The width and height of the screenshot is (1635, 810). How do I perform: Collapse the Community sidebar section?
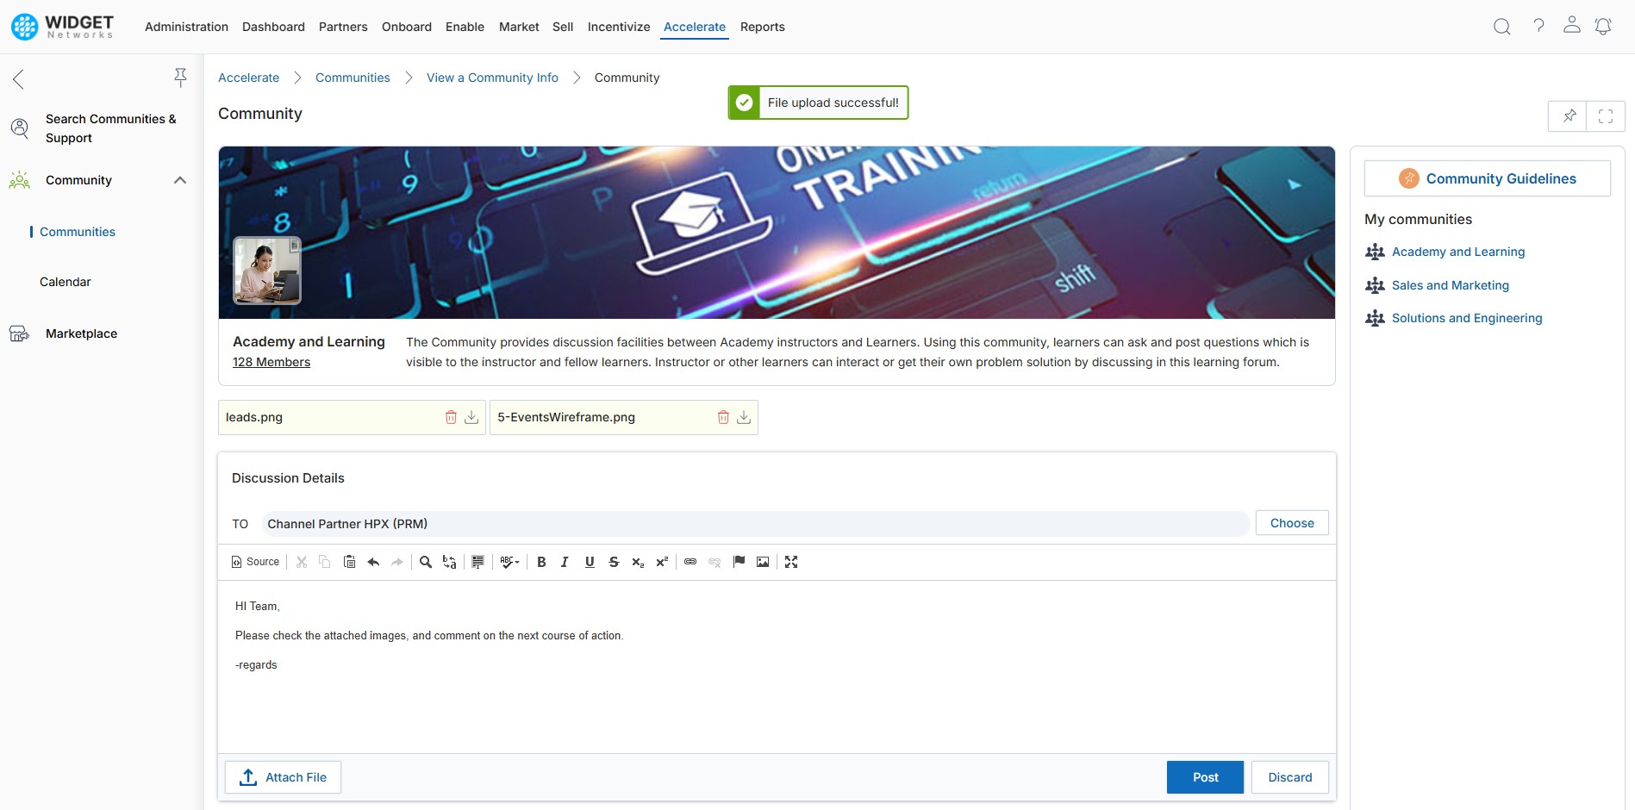coord(180,180)
